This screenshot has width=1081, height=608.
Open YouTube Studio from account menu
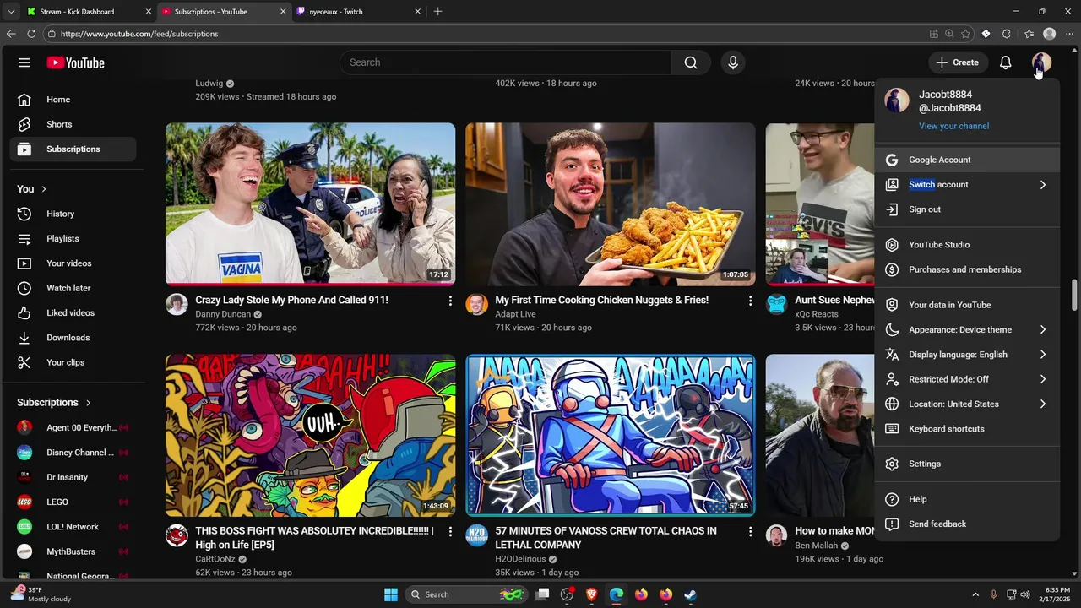pos(967,245)
